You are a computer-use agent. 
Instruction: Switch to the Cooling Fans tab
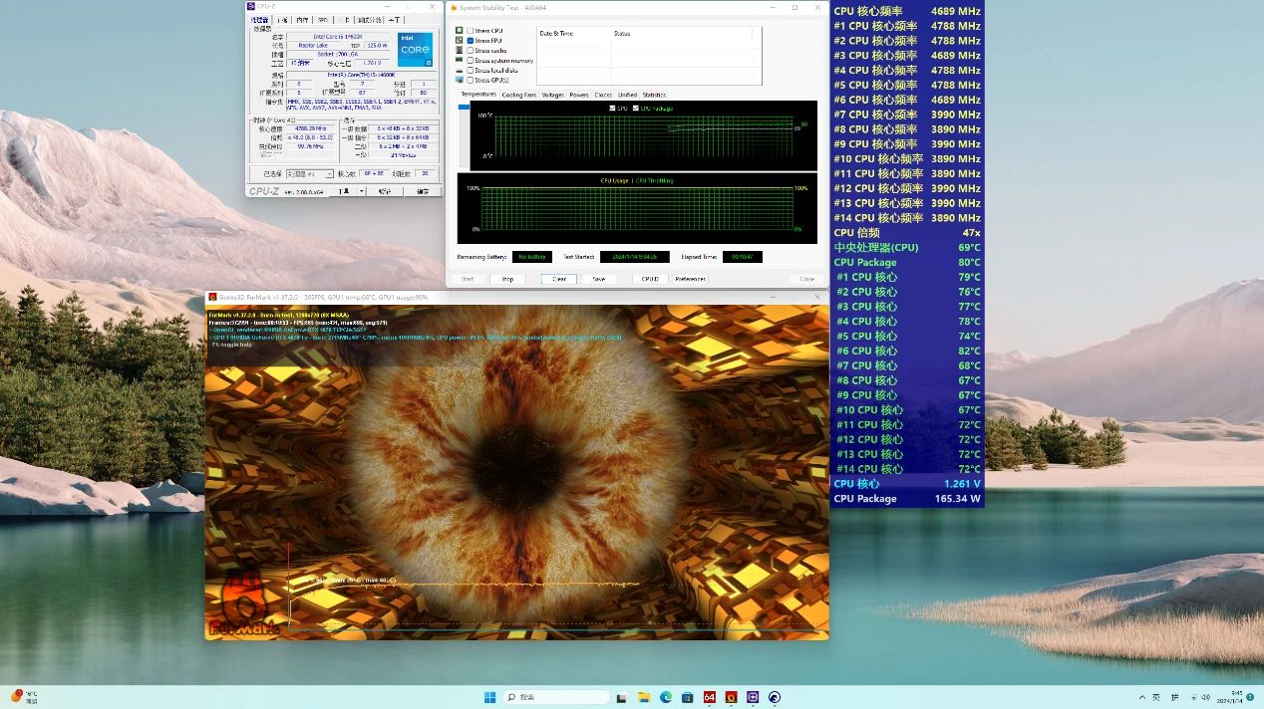click(x=518, y=95)
